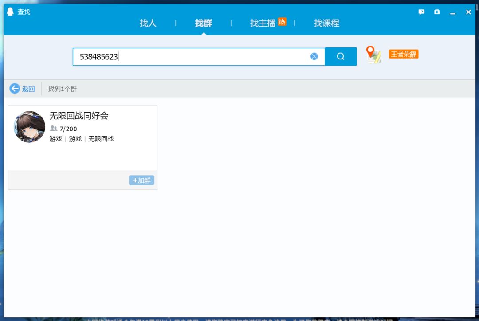Screen dimensions: 479x321
Task: Clear the search text with the X icon
Action: 314,56
